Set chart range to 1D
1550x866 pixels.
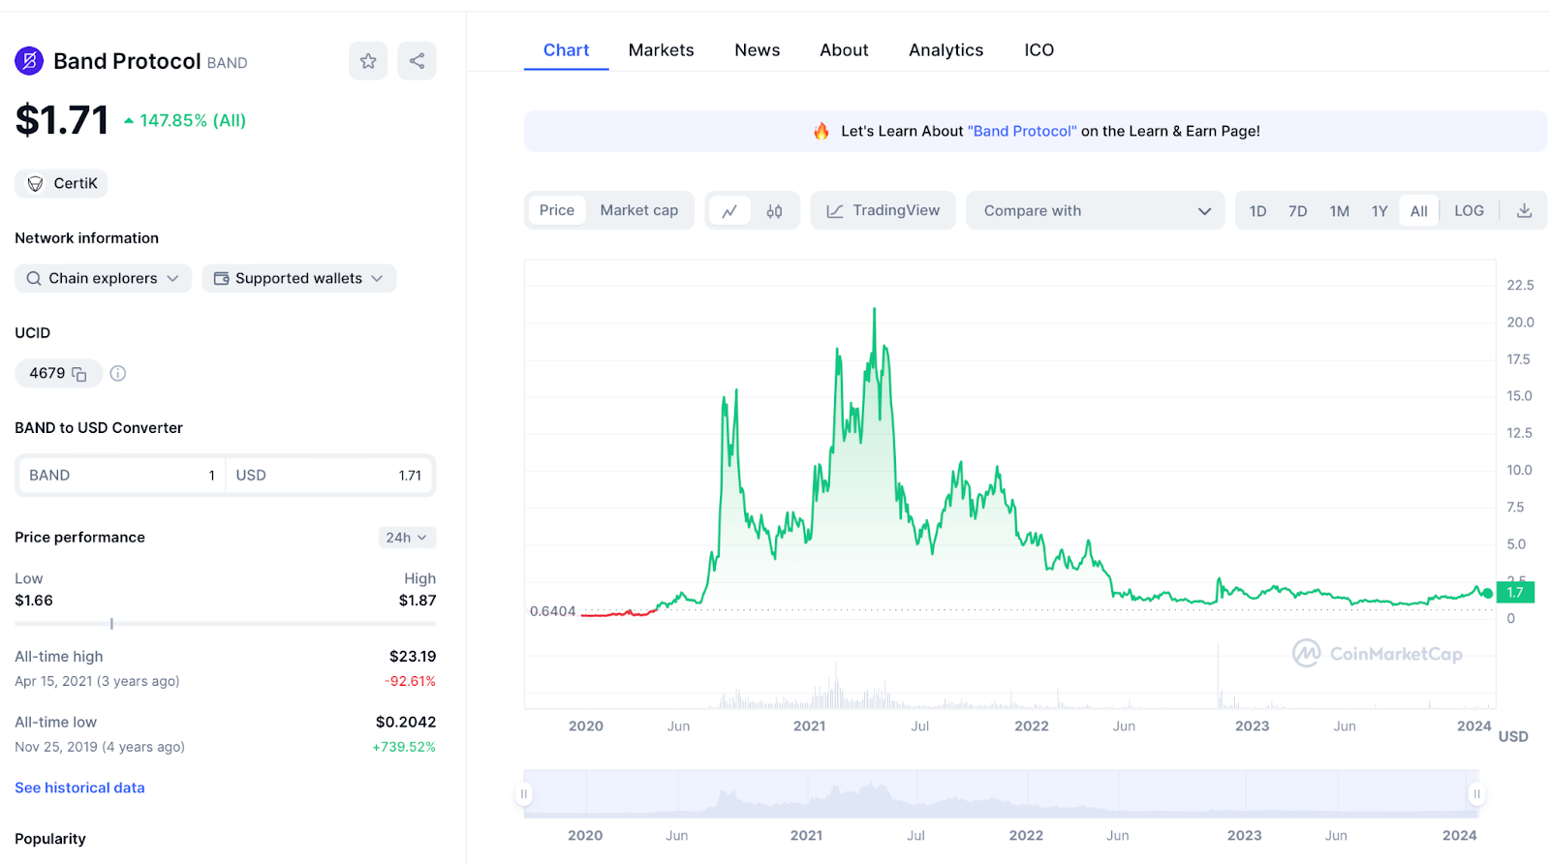click(x=1257, y=210)
